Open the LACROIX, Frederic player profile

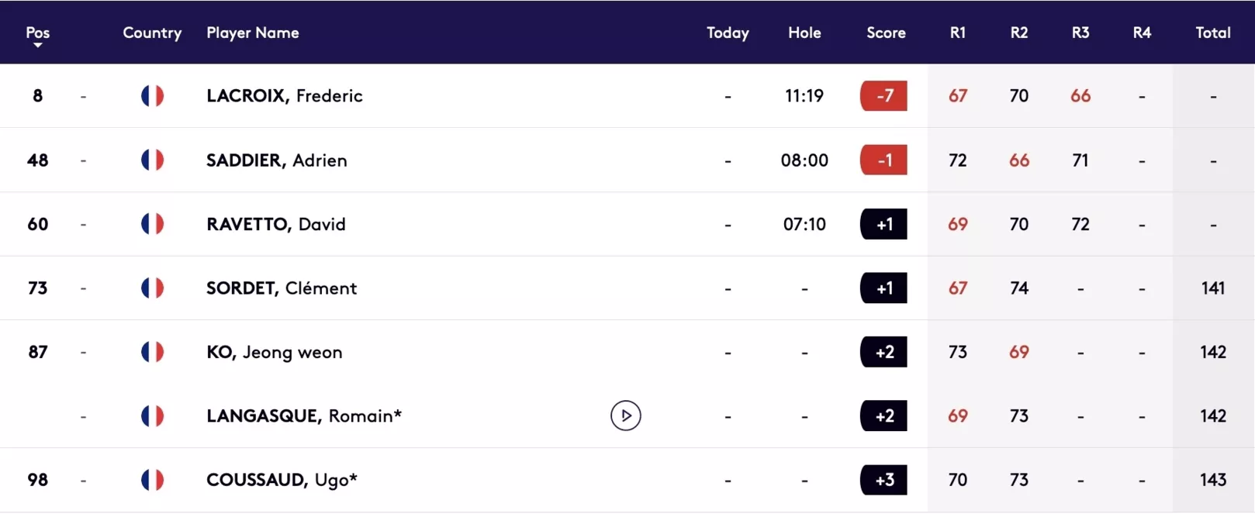(x=285, y=95)
